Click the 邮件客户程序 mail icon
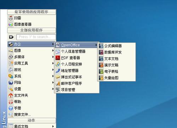This screenshot has width=177, height=128. pos(58,83)
